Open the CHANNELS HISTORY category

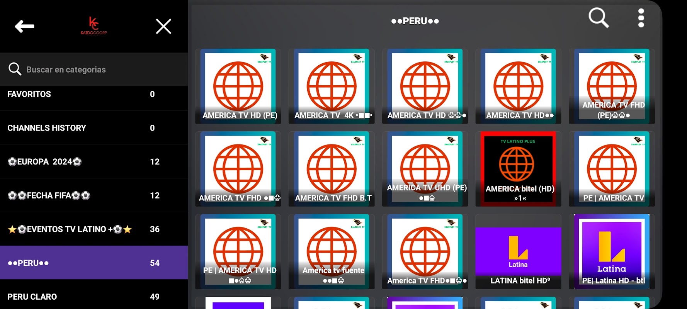coord(94,128)
